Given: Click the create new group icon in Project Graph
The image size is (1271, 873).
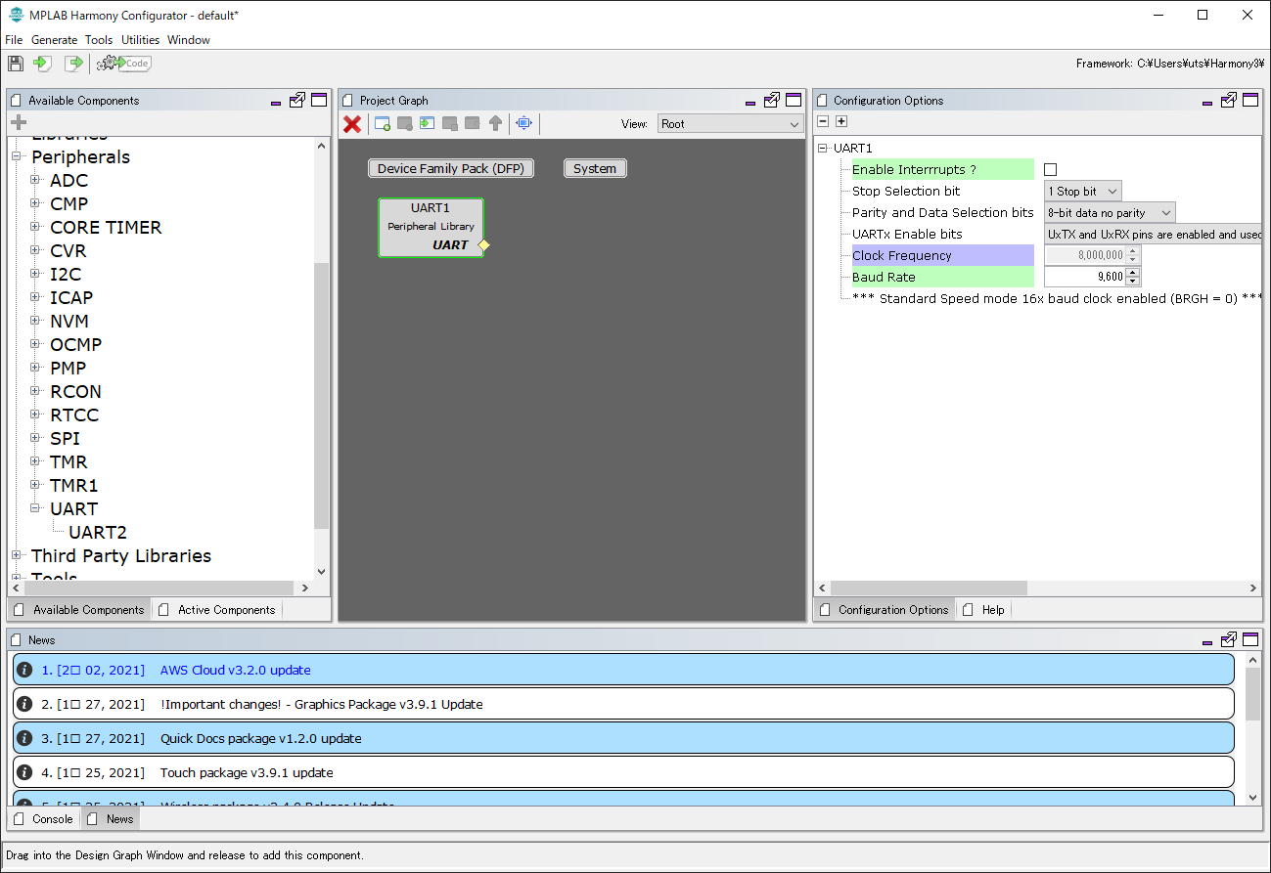Looking at the screenshot, I should tap(383, 123).
